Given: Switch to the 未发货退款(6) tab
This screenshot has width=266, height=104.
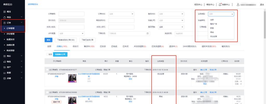Looking at the screenshot, I should point(140,46).
